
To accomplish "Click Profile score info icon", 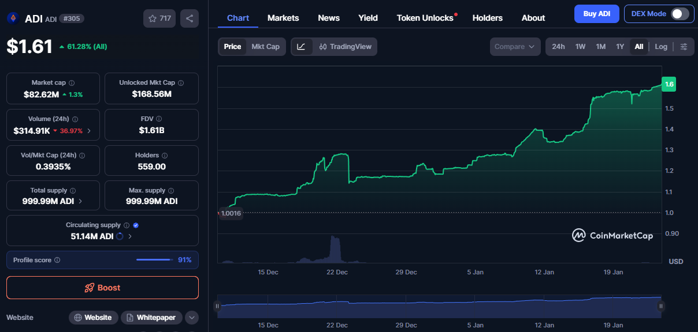I will coord(57,260).
